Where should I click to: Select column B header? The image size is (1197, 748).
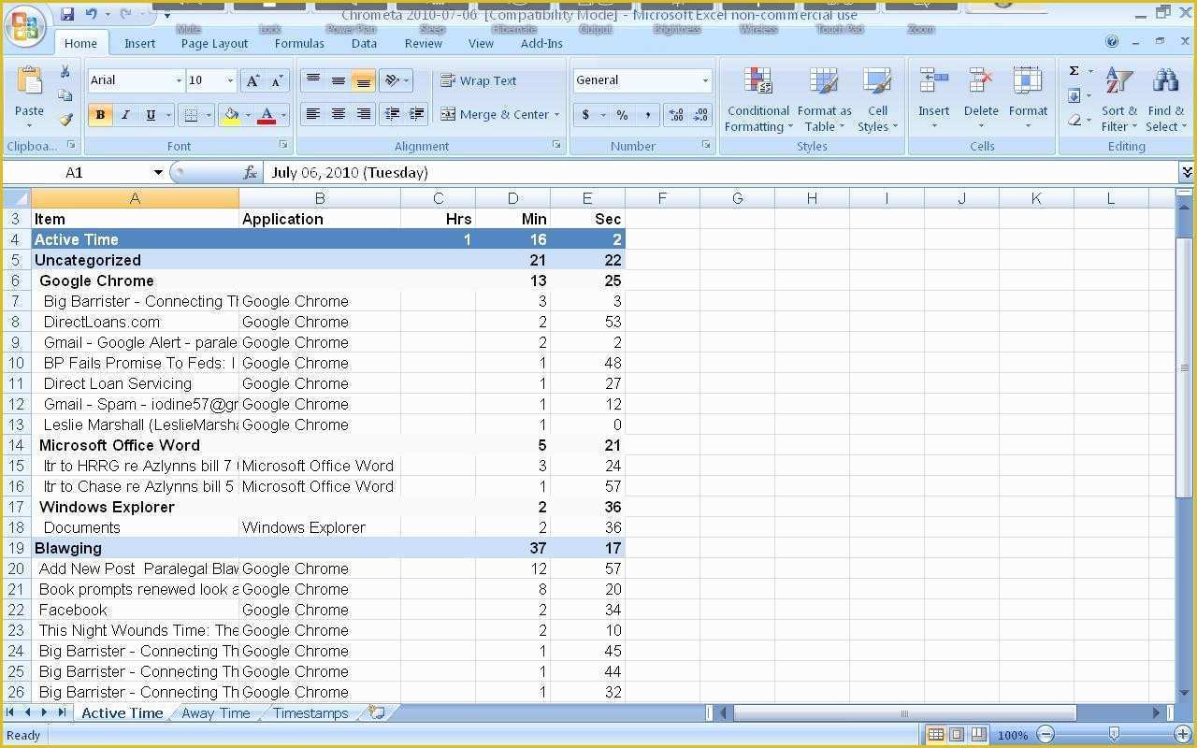click(x=319, y=198)
